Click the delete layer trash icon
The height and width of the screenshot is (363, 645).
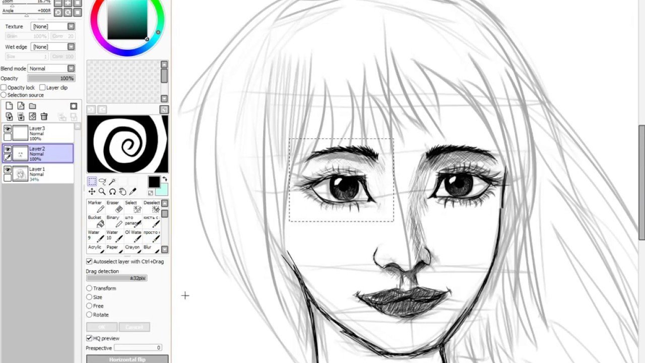coord(44,116)
